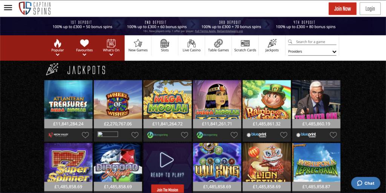This screenshot has height=193, width=386.
Task: Open the New Games star icon
Action: pos(138,43)
